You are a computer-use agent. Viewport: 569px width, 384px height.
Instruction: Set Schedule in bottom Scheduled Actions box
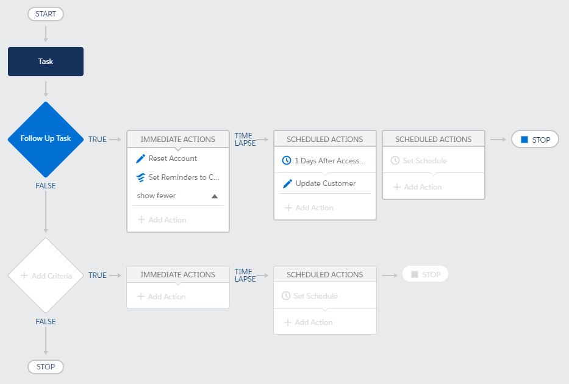tap(315, 296)
